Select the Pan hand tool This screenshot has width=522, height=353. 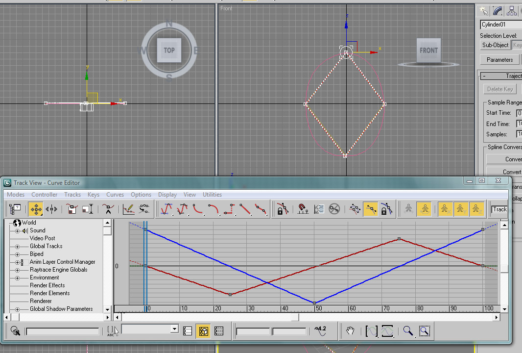click(x=350, y=331)
